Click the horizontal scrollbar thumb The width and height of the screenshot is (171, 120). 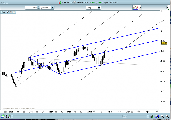coord(125,116)
